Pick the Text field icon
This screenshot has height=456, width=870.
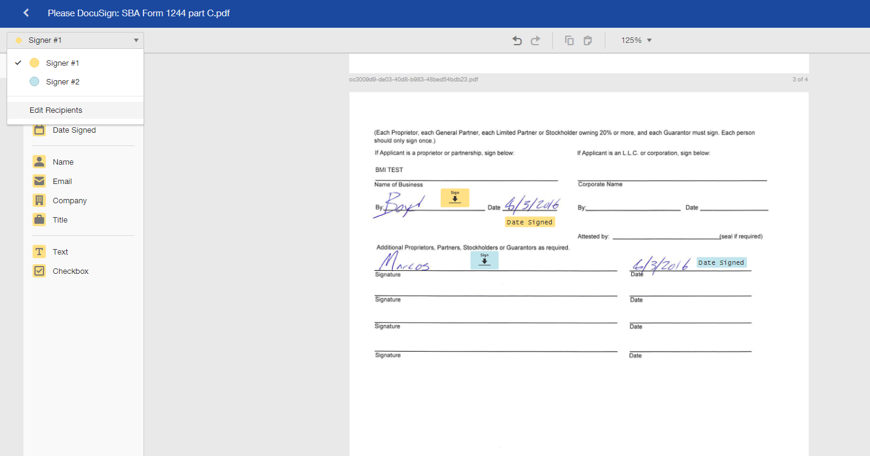coord(39,252)
